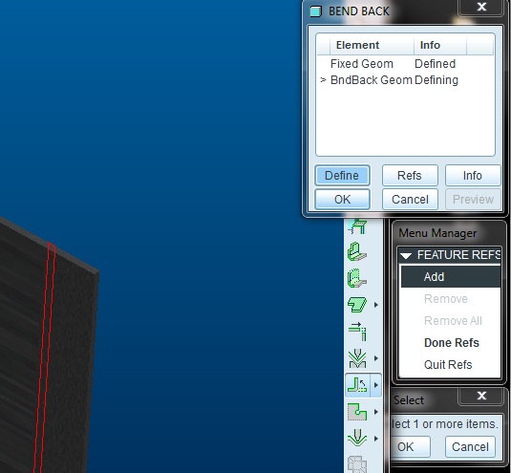The height and width of the screenshot is (473, 511).
Task: Select the BndBack Geom element row
Action: click(x=405, y=80)
